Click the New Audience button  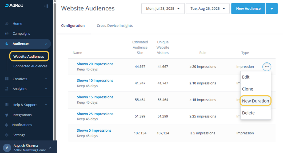[248, 9]
